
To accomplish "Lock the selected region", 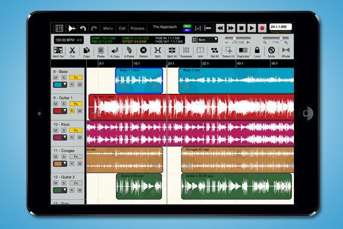I will pyautogui.click(x=257, y=52).
